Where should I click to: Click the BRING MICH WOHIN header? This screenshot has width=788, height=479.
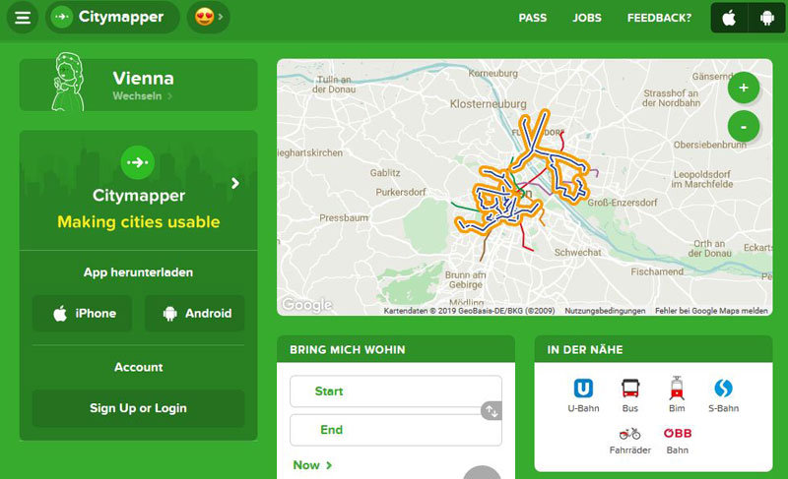[x=348, y=349]
